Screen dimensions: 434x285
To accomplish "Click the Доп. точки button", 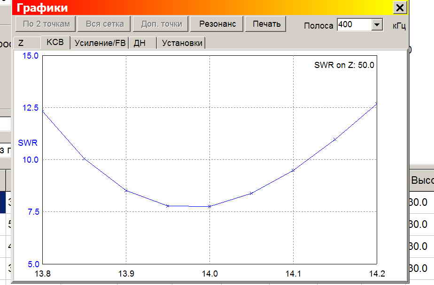I will [162, 24].
